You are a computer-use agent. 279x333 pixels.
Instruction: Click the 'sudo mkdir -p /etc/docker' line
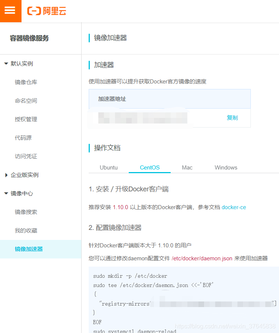click(130, 276)
